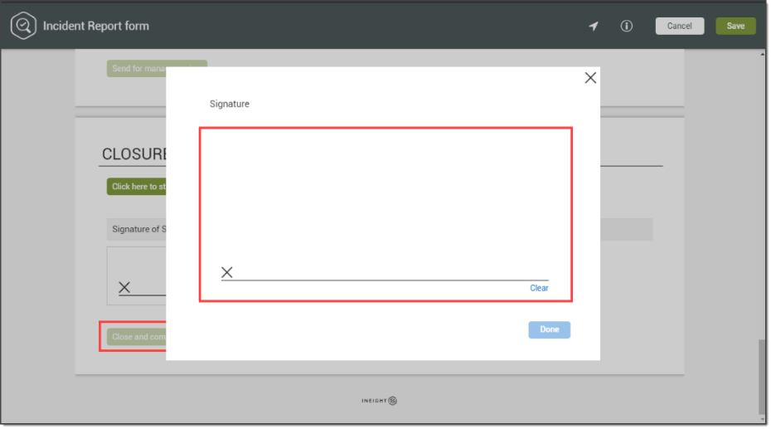Click the 'Signature of S...' field label
The image size is (771, 429).
(x=138, y=229)
